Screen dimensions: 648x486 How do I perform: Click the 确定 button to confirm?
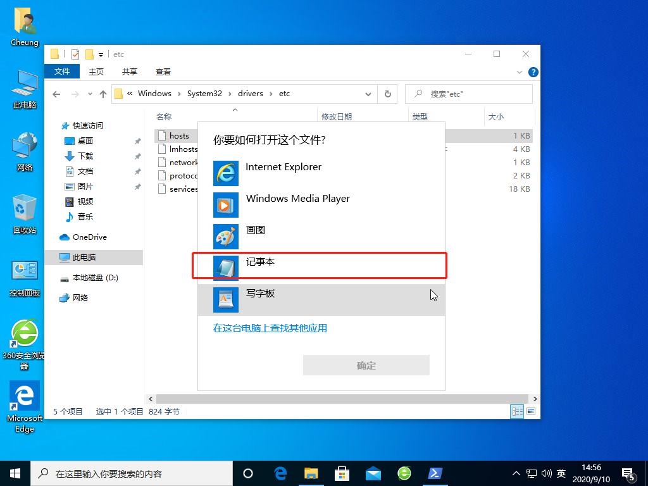tap(366, 365)
